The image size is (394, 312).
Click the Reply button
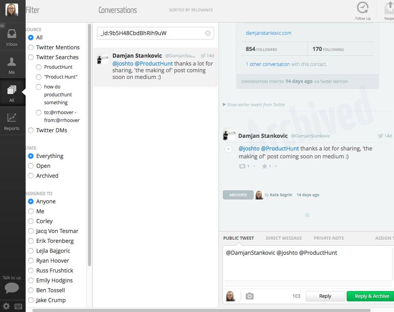[325, 296]
